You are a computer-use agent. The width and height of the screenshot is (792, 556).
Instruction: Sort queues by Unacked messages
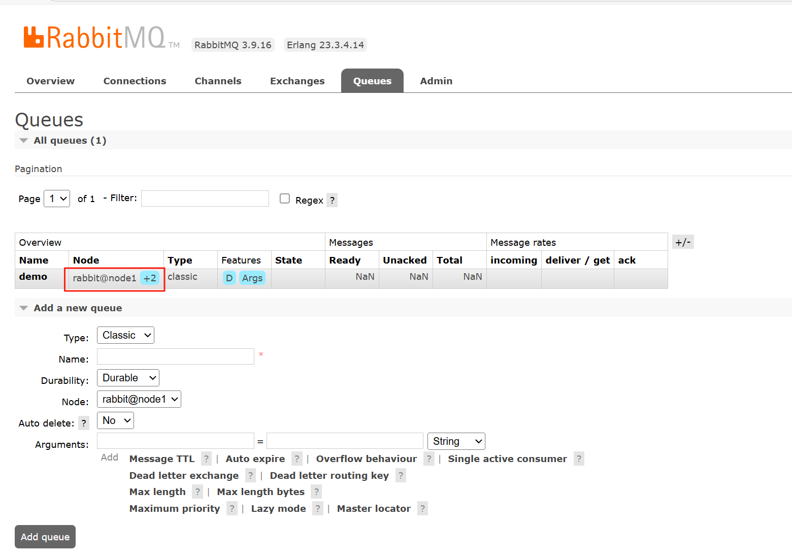click(x=405, y=260)
